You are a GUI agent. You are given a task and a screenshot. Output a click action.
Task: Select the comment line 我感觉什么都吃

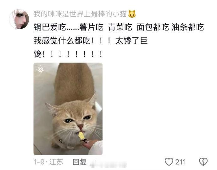(91, 41)
